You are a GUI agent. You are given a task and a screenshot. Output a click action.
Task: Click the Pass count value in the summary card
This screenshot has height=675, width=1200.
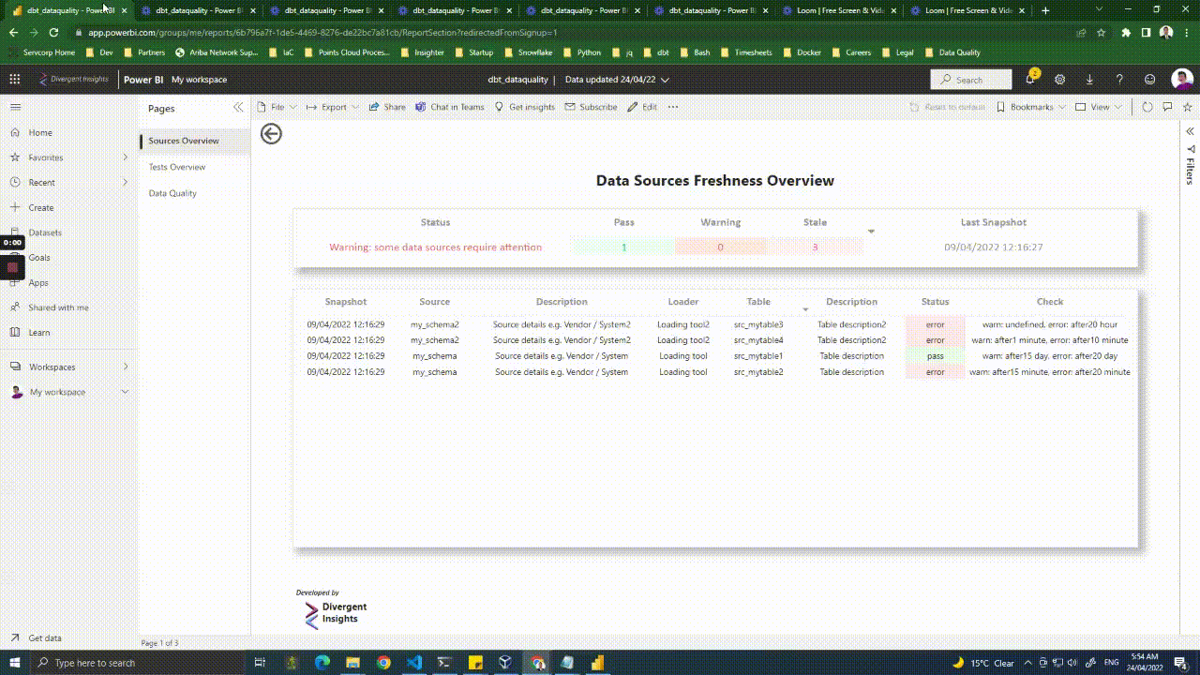click(623, 247)
